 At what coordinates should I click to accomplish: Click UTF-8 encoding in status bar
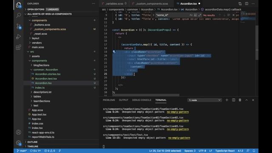pos(202,151)
